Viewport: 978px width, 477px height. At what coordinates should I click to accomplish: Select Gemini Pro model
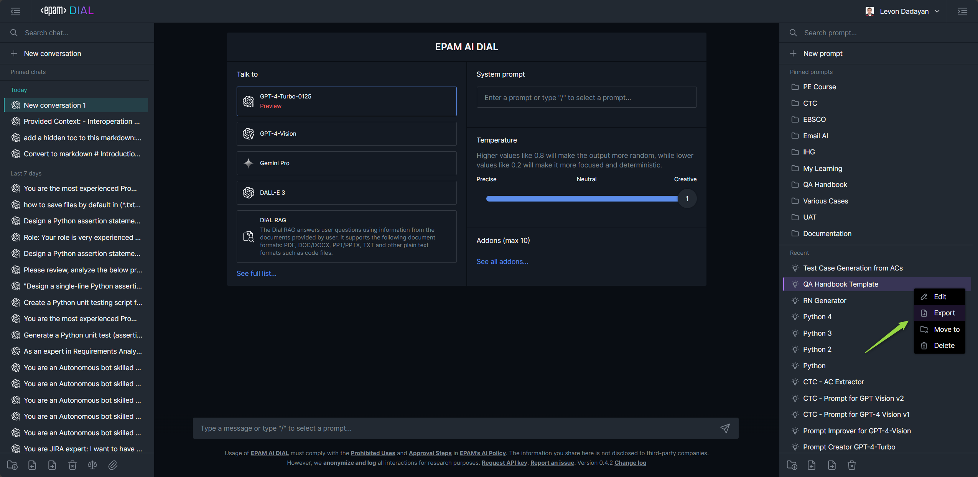coord(346,163)
